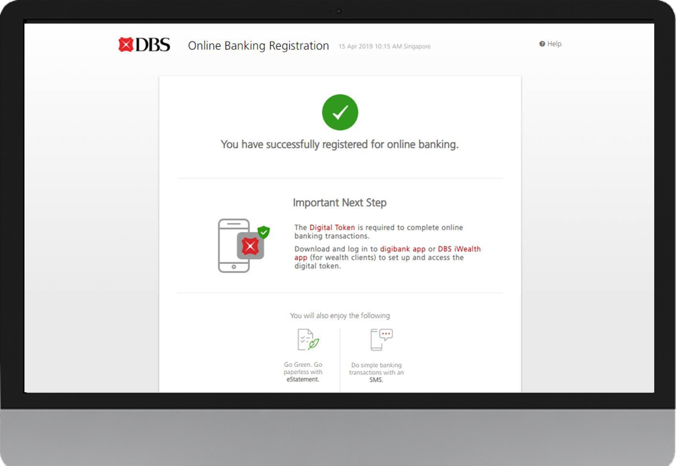This screenshot has width=676, height=466.
Task: Click the SMS phone chat bubble icon
Action: (x=381, y=340)
